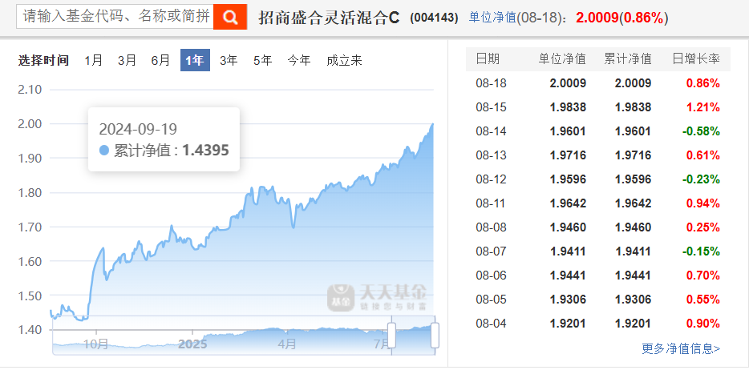Click the 单位净值 table column header
The width and height of the screenshot is (749, 370).
[562, 58]
